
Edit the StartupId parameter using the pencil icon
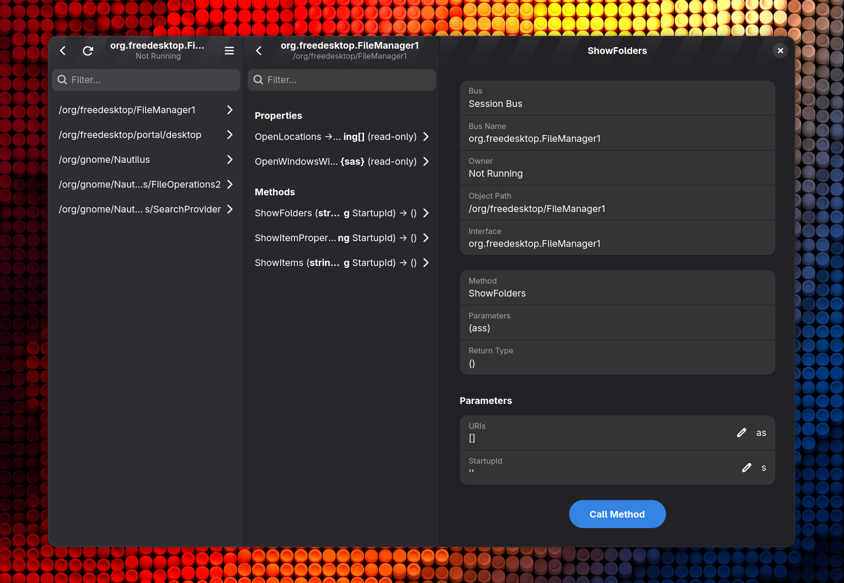747,467
